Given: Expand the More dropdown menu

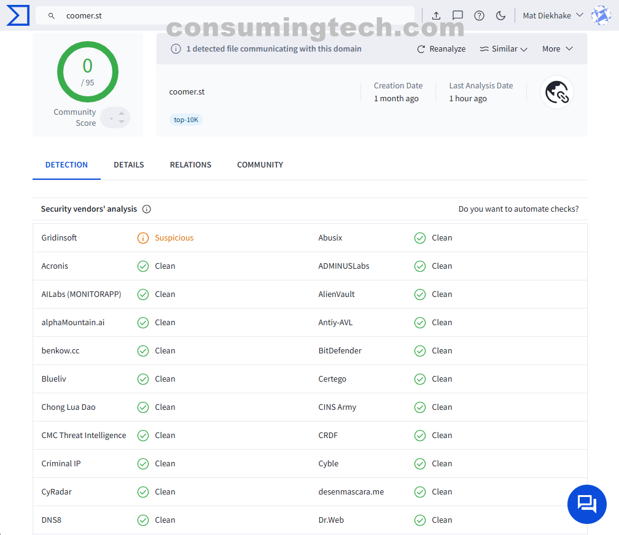Looking at the screenshot, I should click(557, 49).
